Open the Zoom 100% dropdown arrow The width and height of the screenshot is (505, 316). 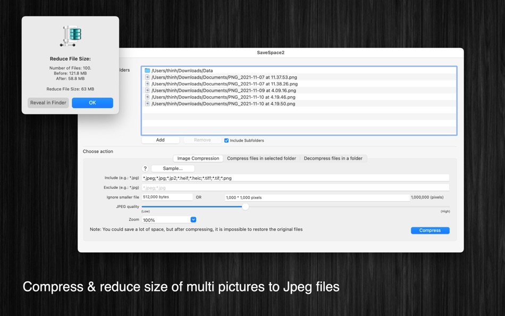tap(193, 220)
